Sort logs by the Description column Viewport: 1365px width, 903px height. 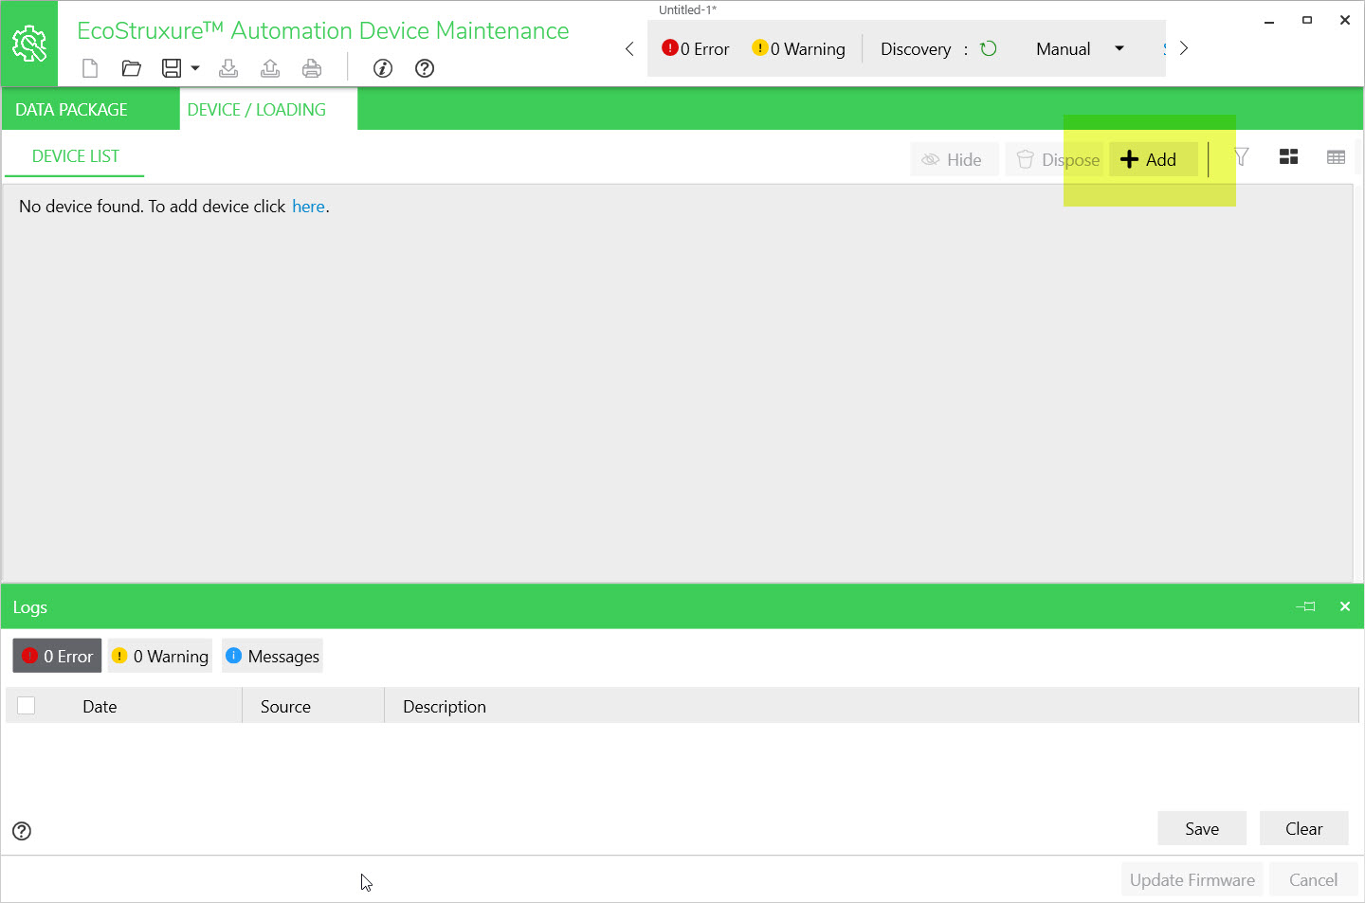tap(445, 706)
